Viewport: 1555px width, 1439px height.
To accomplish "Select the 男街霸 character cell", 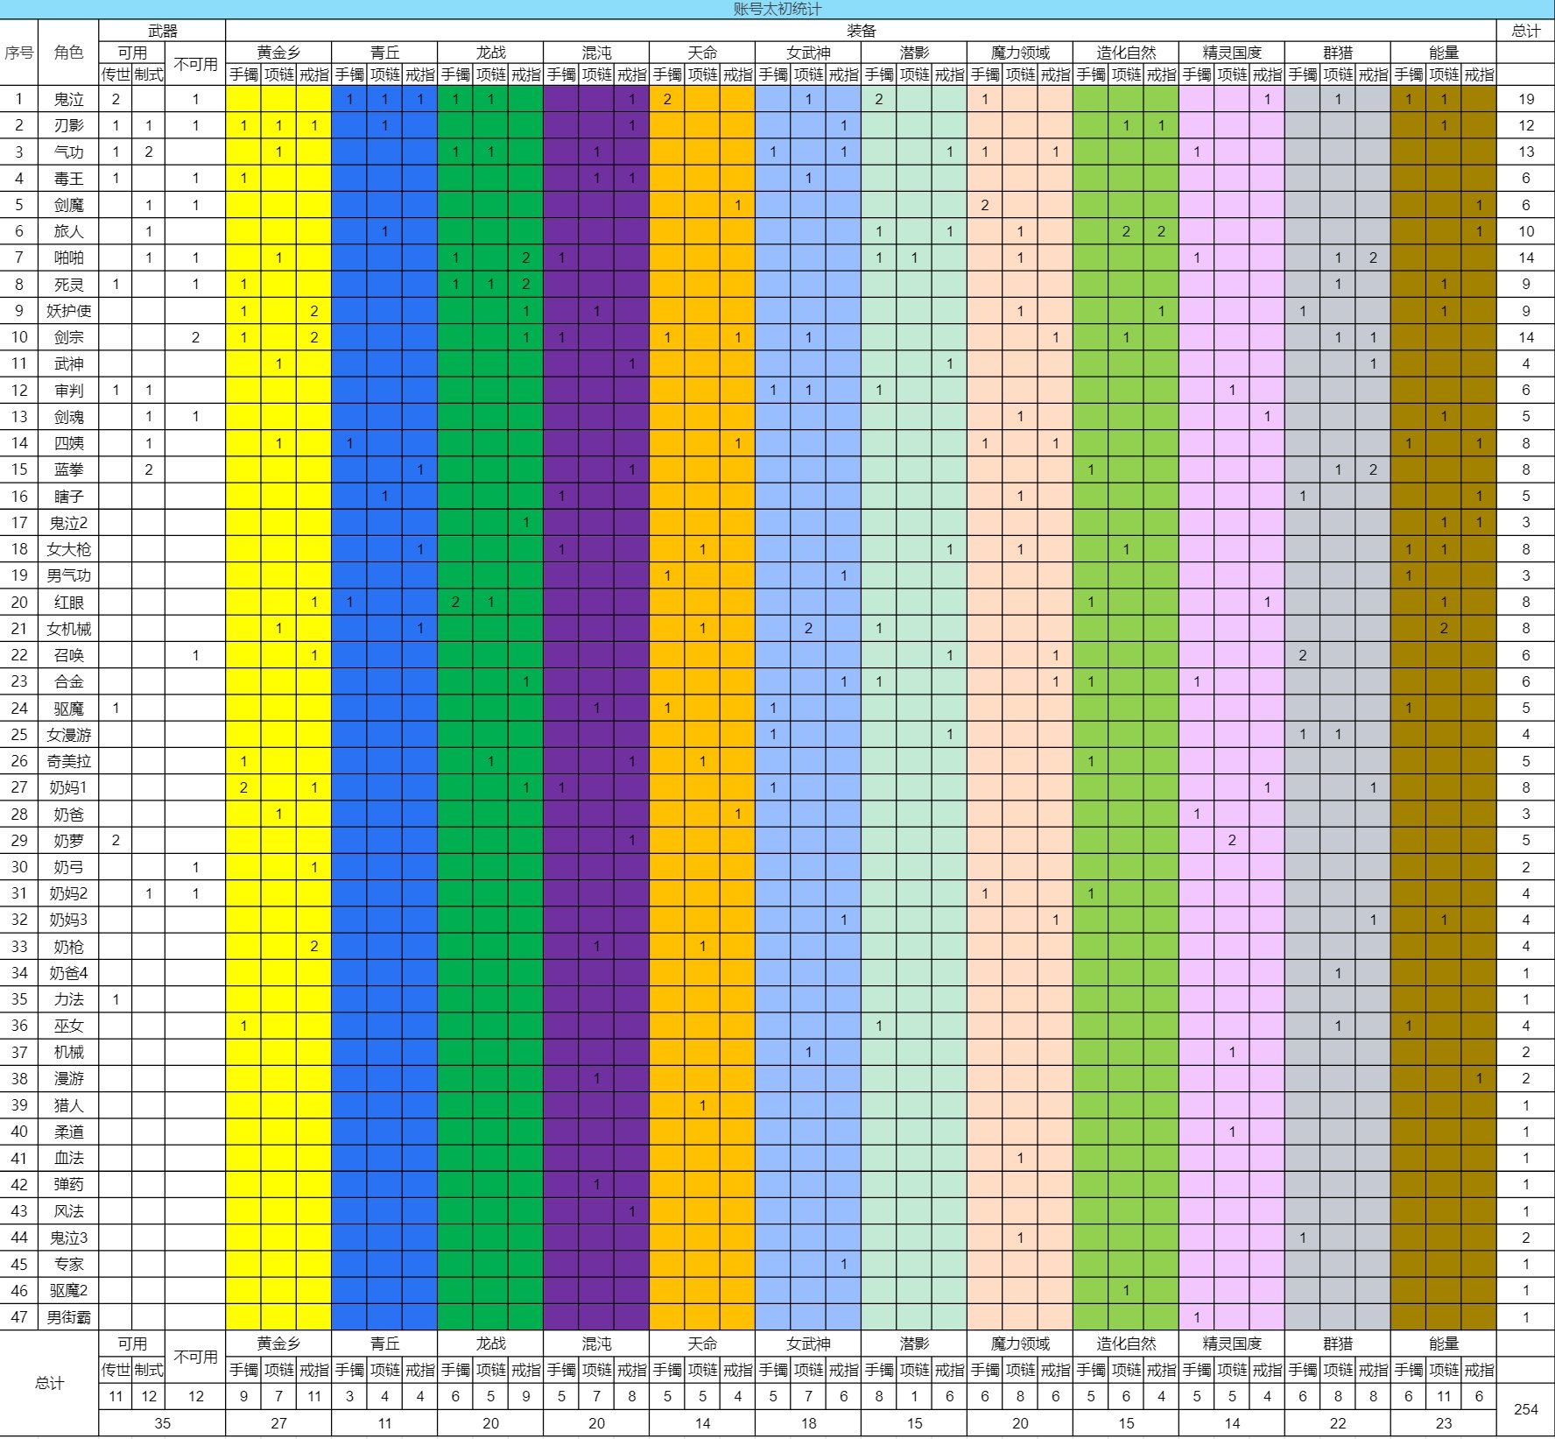I will click(x=68, y=1317).
